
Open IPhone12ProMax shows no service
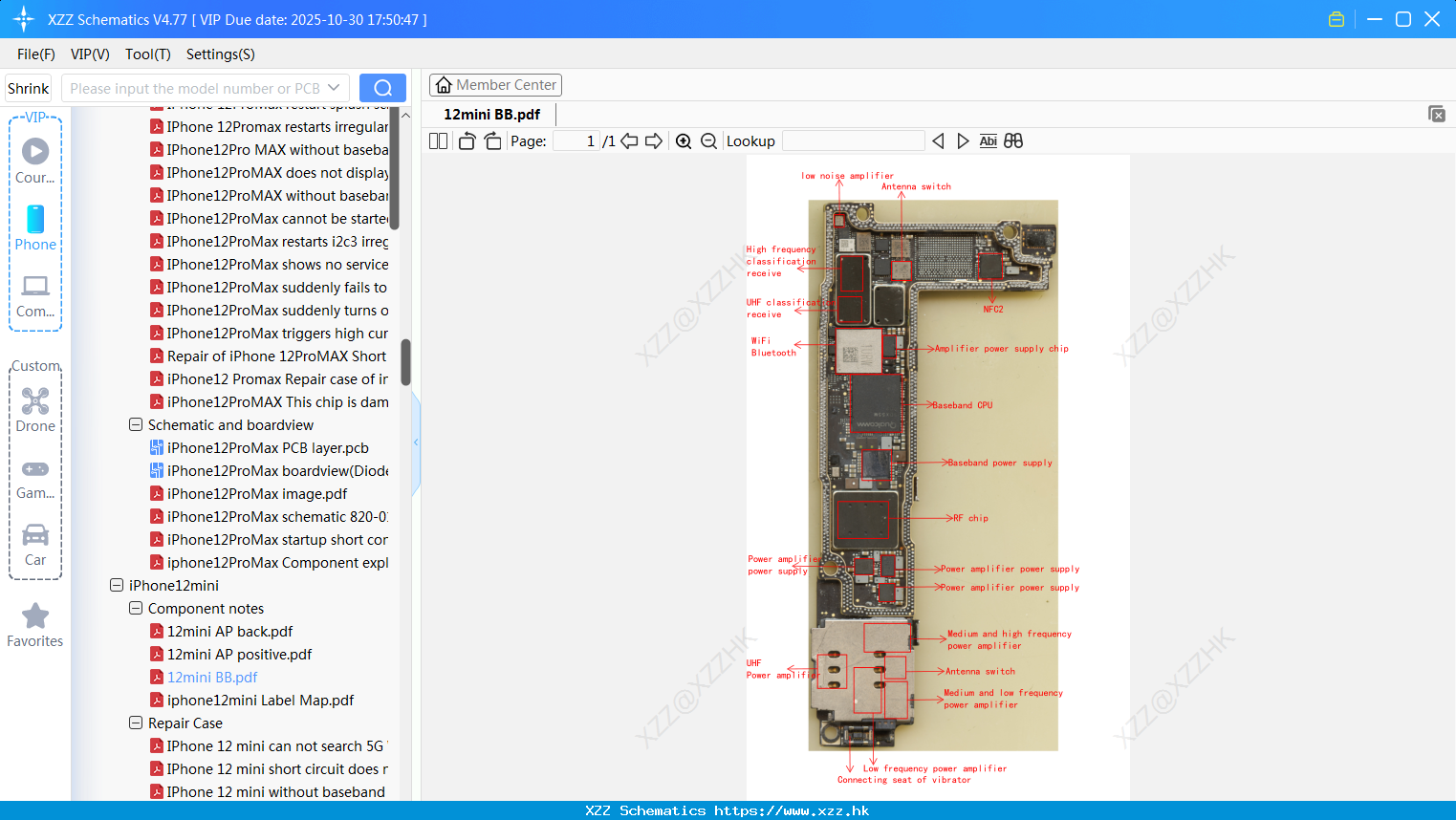click(x=277, y=264)
